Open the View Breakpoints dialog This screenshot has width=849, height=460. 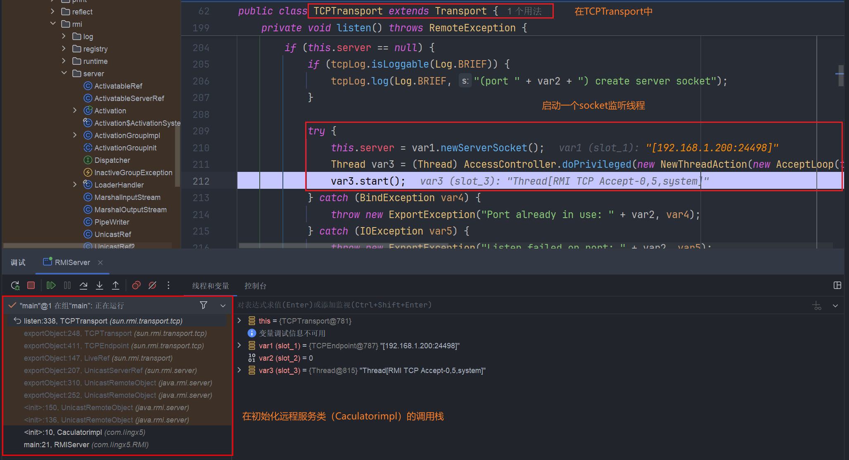[x=136, y=285]
